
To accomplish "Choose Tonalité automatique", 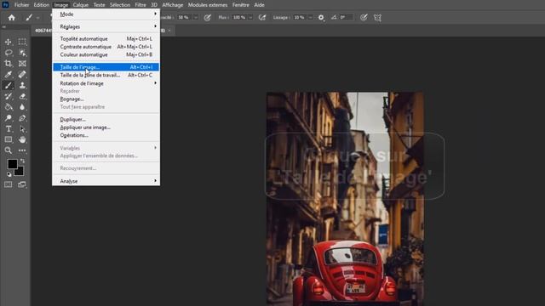I will point(106,39).
